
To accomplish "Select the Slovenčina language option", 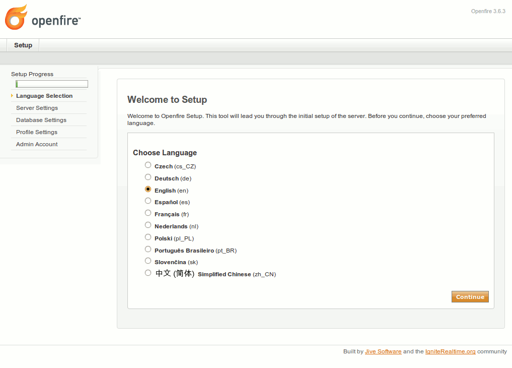I will pyautogui.click(x=148, y=261).
